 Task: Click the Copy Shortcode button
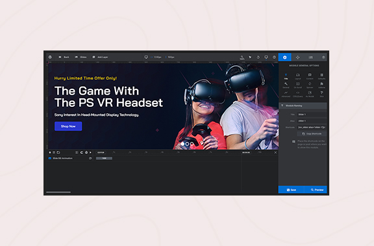[312, 134]
